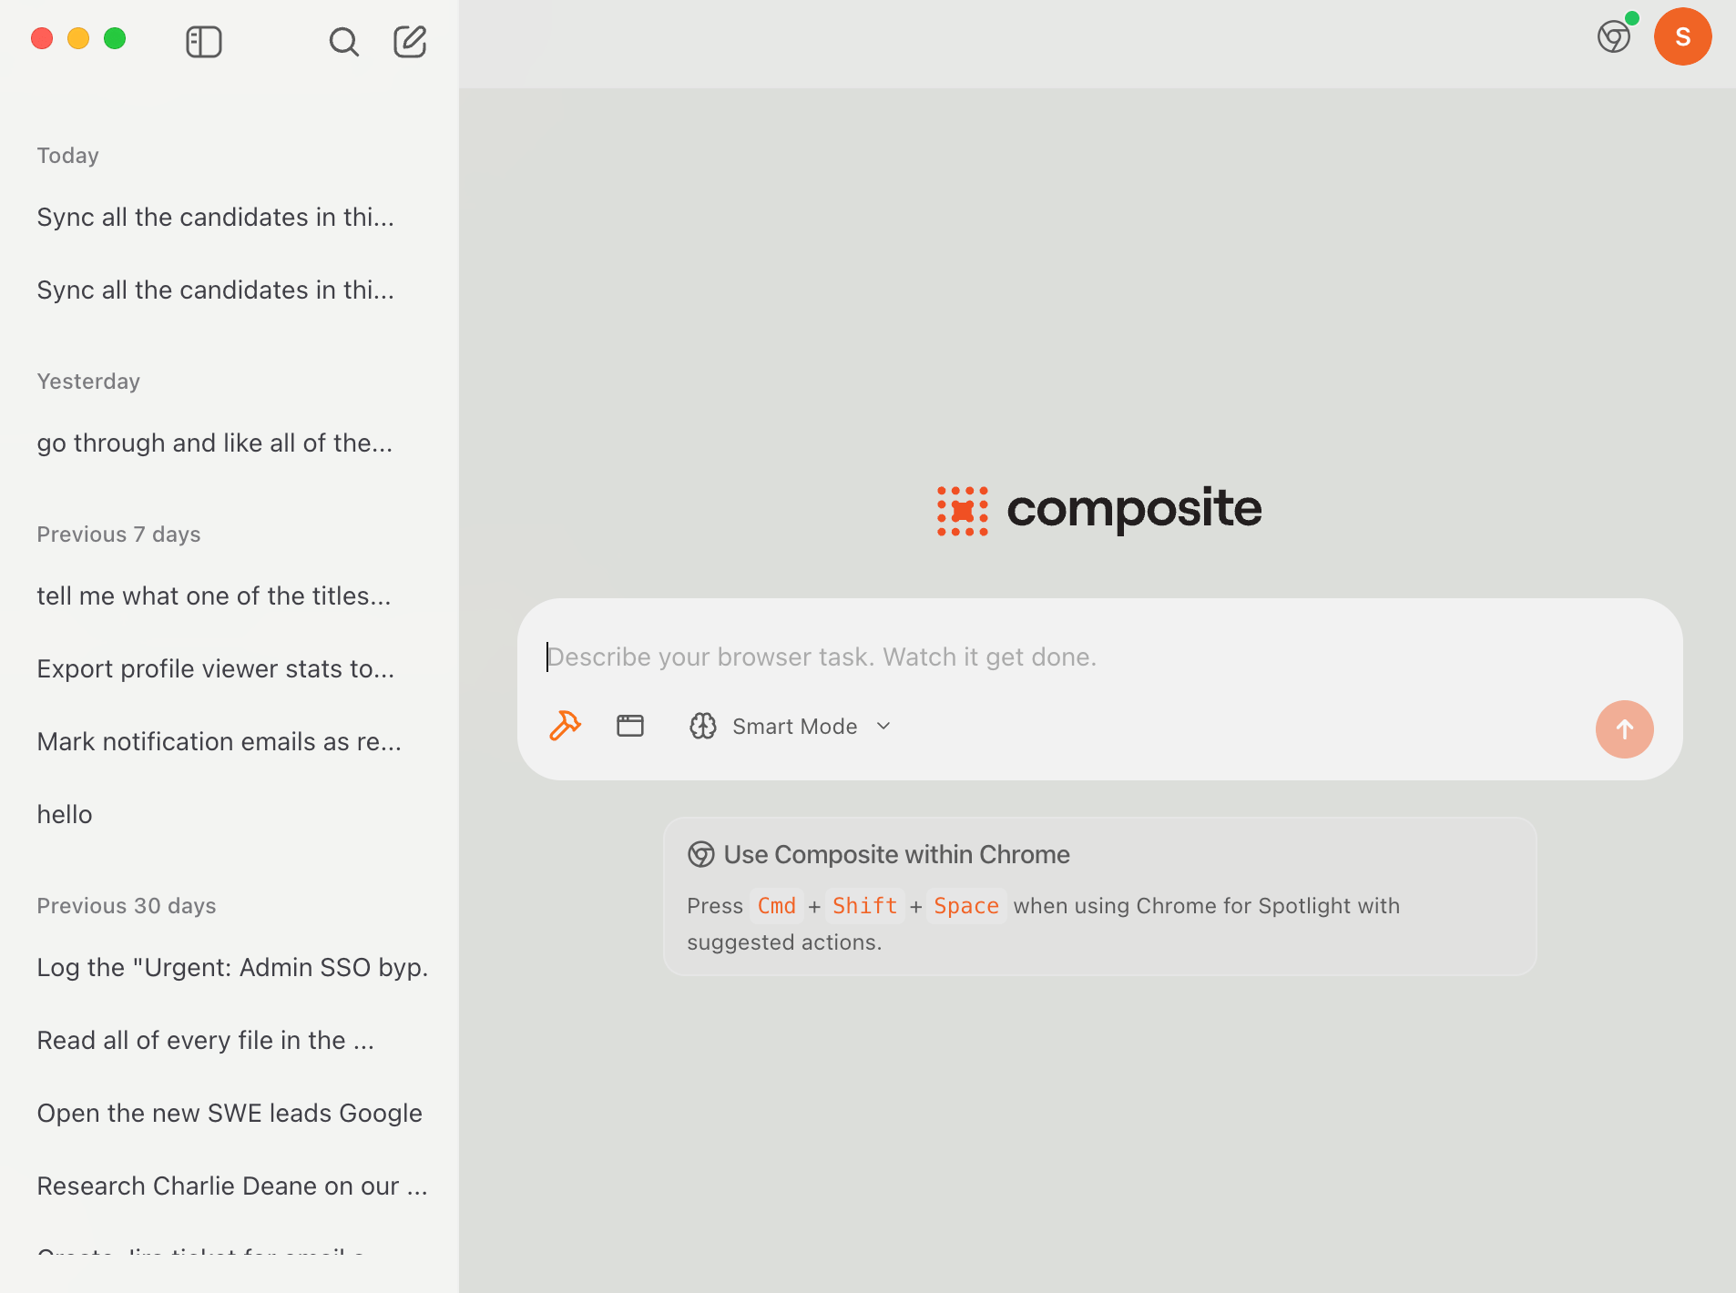Start a new chat with compose icon

pyautogui.click(x=410, y=42)
